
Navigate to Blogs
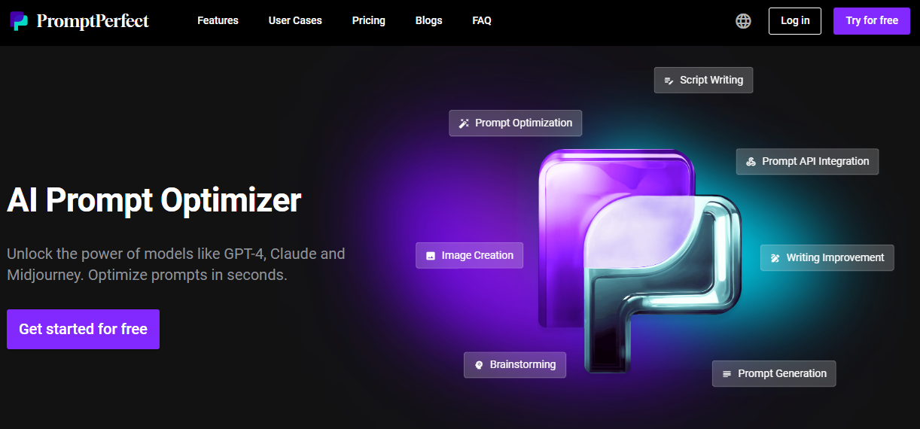click(x=428, y=21)
